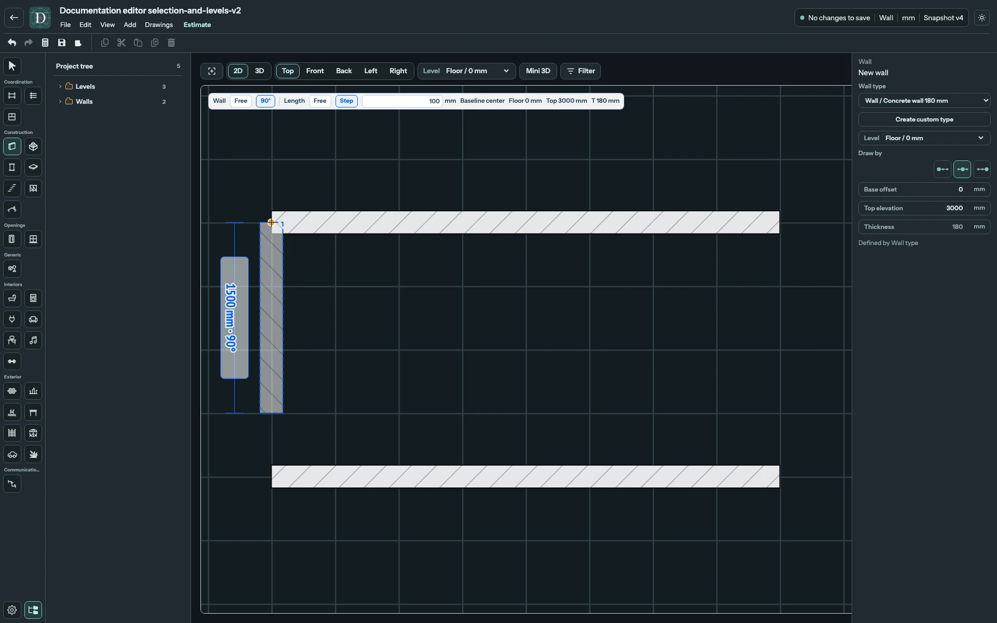Screen dimensions: 997x623
Task: Expand the Walls folder in tree
Action: 60,102
